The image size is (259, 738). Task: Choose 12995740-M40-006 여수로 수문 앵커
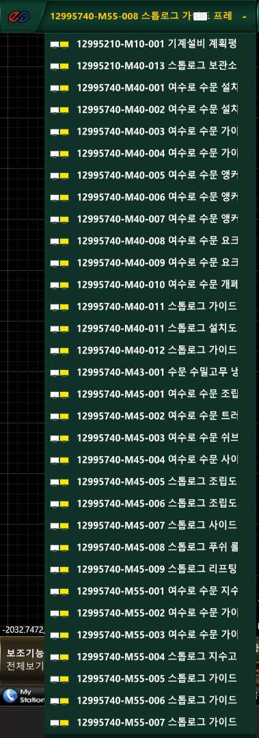click(150, 197)
